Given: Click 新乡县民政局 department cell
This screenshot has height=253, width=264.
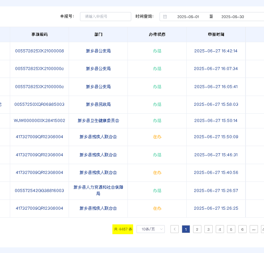Looking at the screenshot, I should coord(98,104).
